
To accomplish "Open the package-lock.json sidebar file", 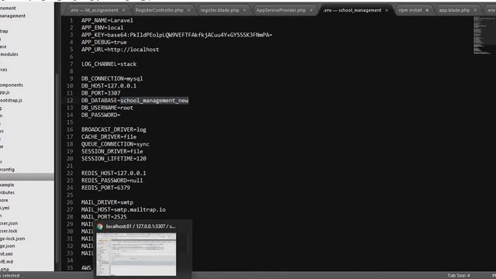I will [12, 239].
